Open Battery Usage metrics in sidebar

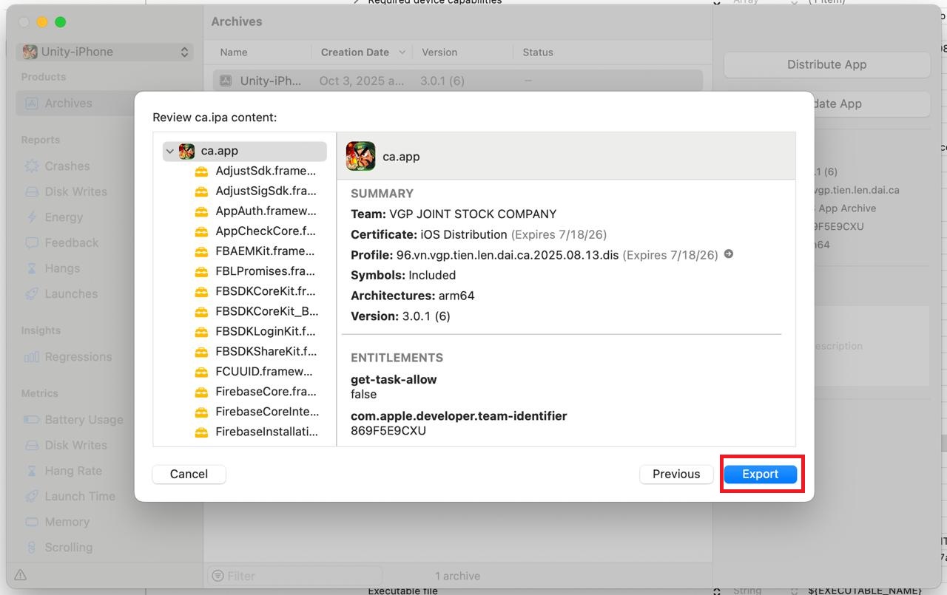pyautogui.click(x=84, y=420)
